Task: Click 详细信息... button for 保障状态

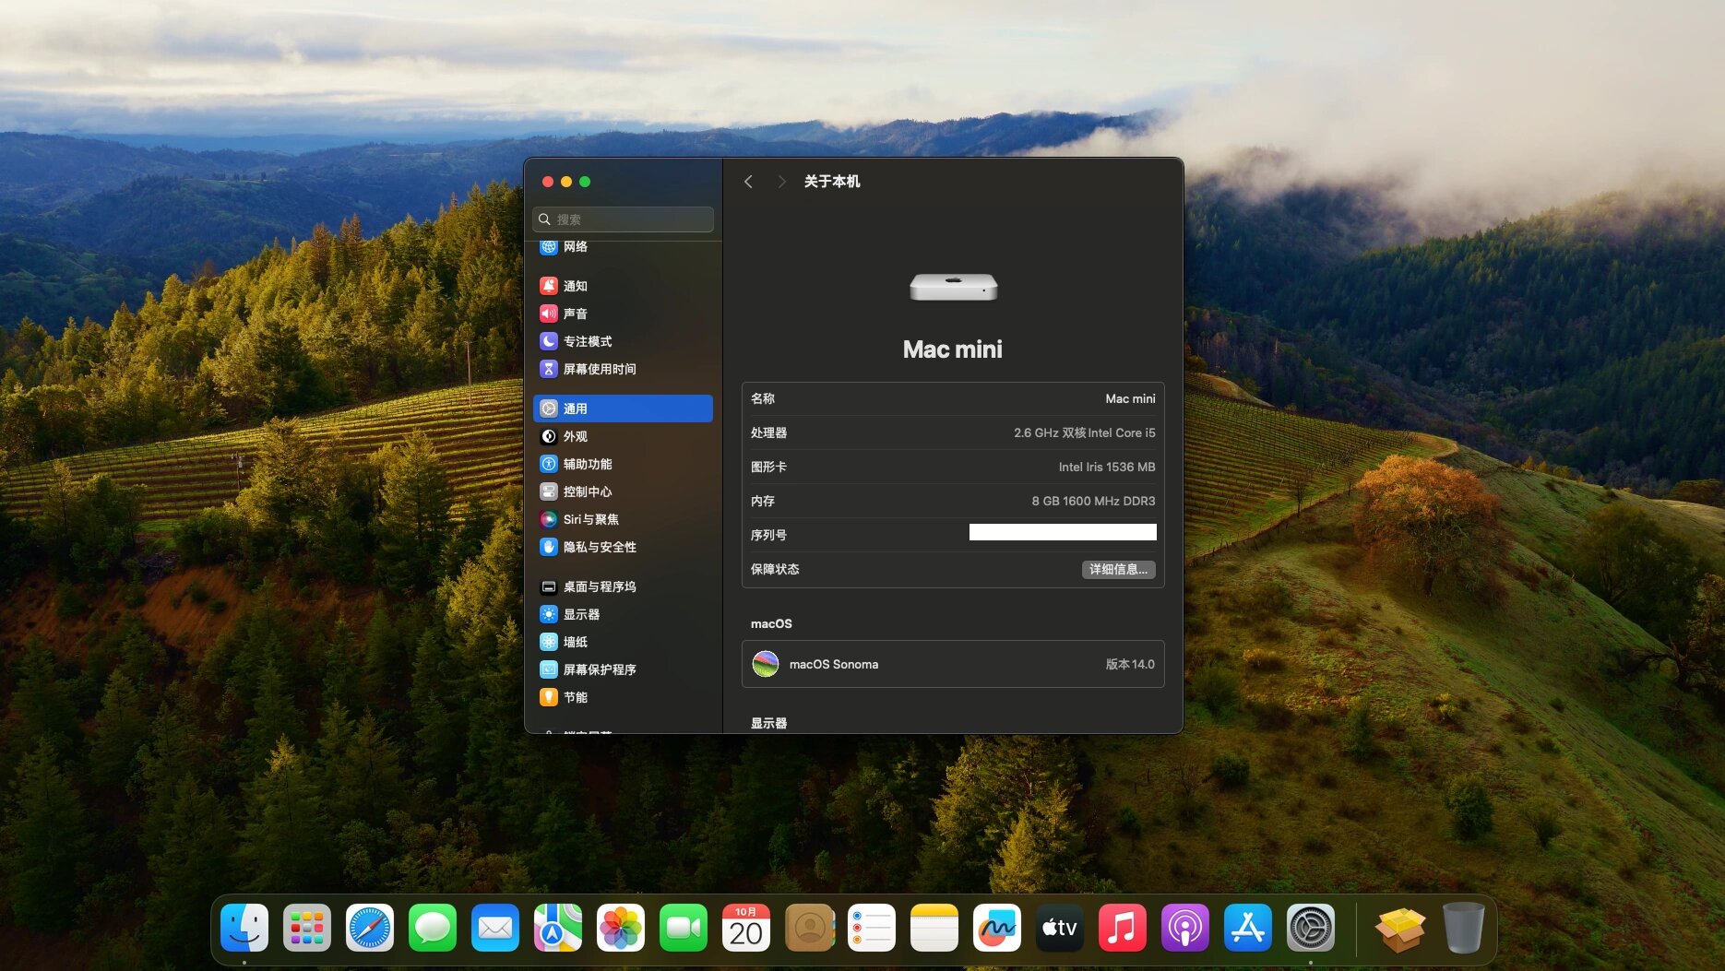Action: tap(1118, 569)
